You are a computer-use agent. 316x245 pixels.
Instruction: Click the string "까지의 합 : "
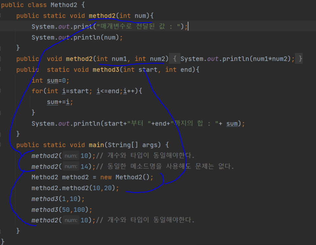pyautogui.click(x=194, y=123)
